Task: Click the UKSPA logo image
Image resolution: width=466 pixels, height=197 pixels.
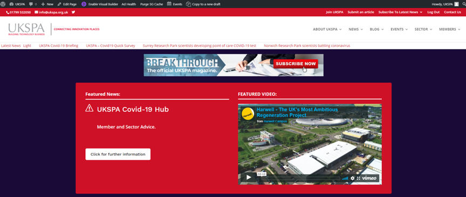Action: click(x=27, y=29)
